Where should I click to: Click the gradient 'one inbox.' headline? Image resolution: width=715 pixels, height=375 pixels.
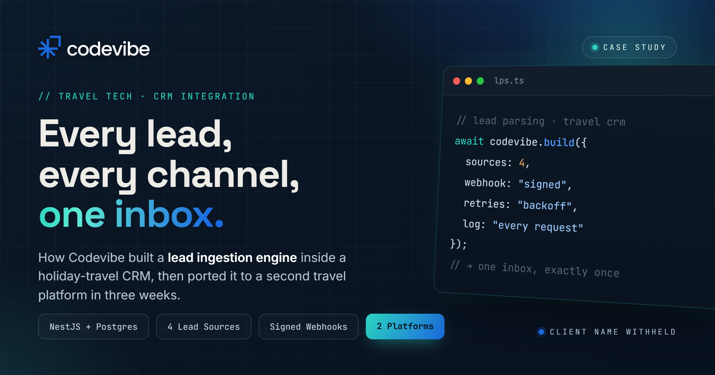tap(131, 214)
